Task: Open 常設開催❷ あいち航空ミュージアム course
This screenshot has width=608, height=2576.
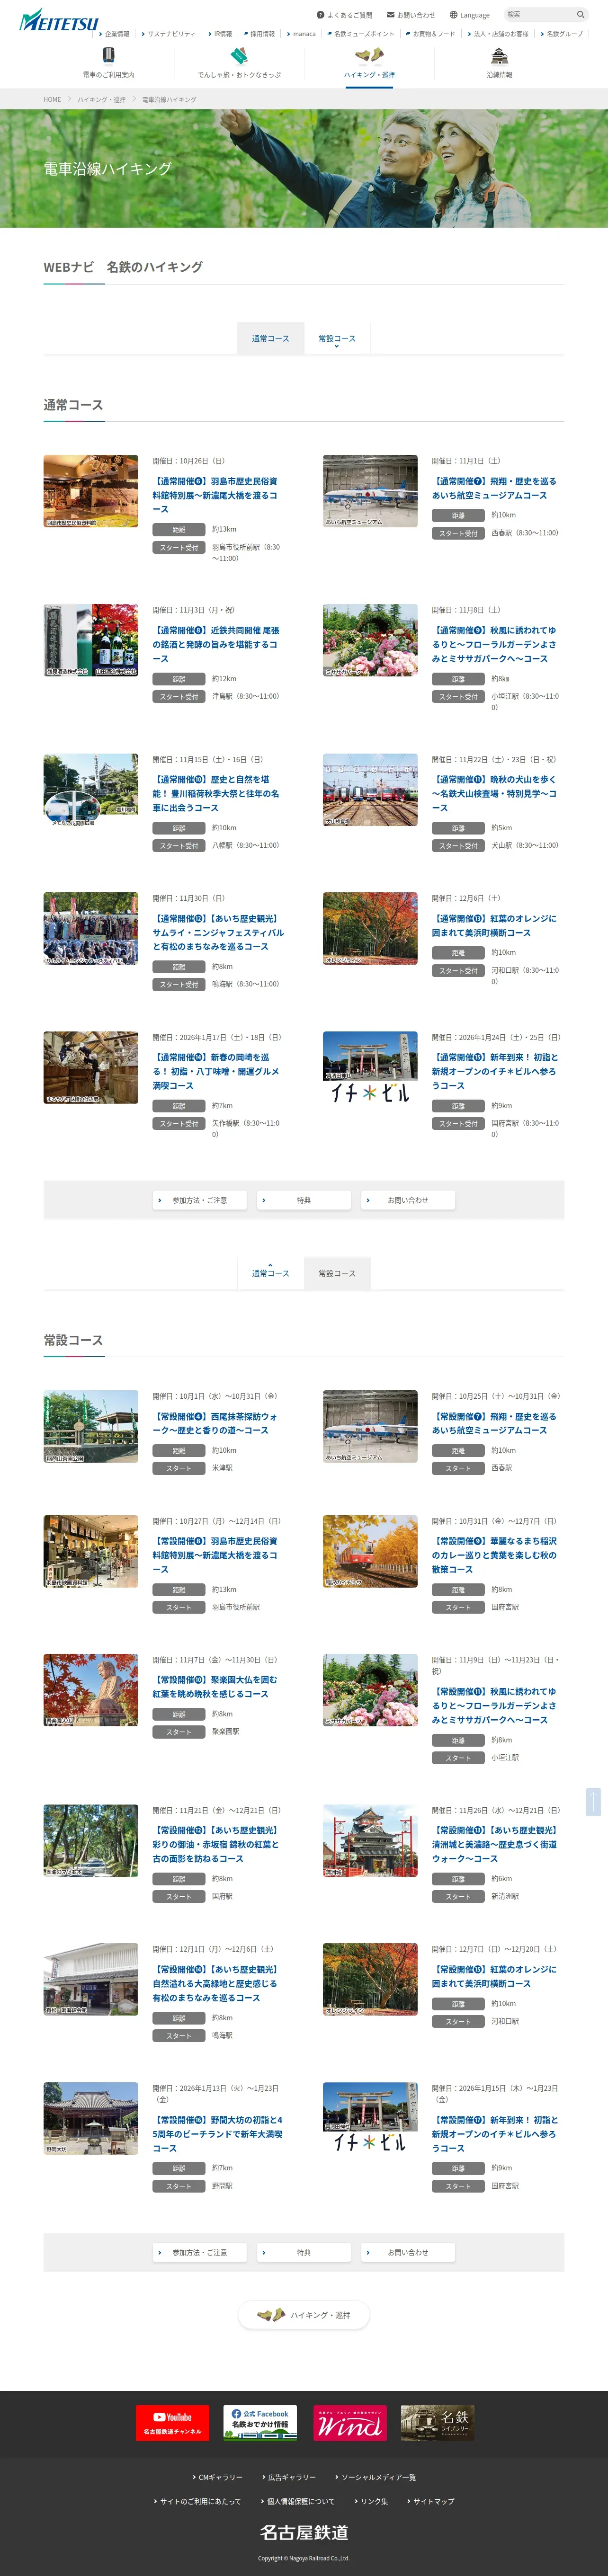Action: point(494,1423)
